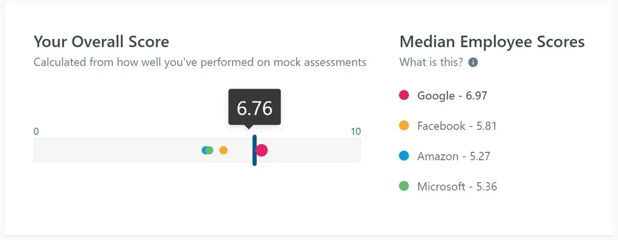Click the 'Google - 6.97' legend label
Viewport: 618px width, 240px height.
tap(452, 95)
